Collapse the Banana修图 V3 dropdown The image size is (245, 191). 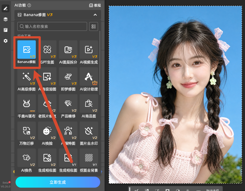[x=95, y=15]
